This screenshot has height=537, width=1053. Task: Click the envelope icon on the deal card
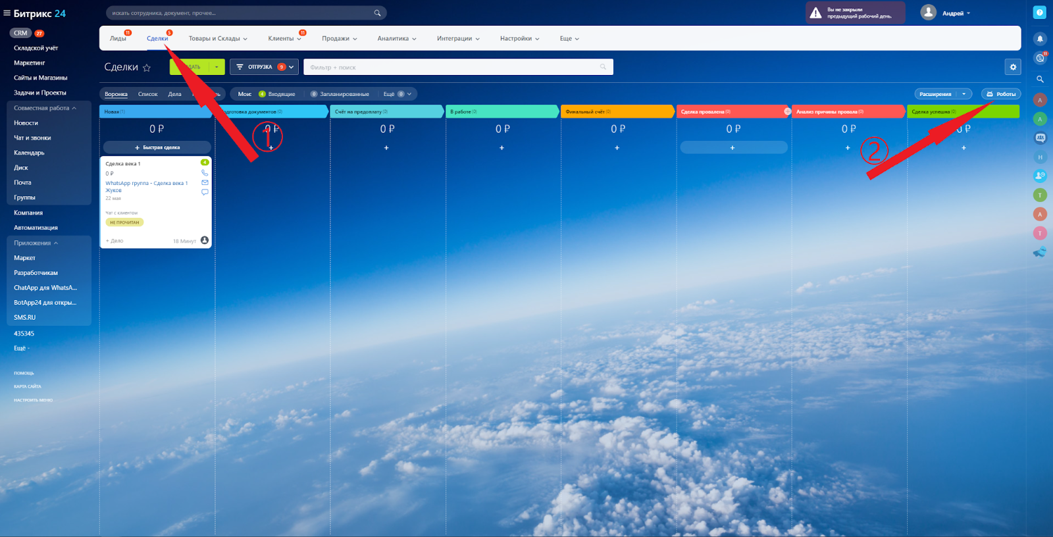[205, 182]
